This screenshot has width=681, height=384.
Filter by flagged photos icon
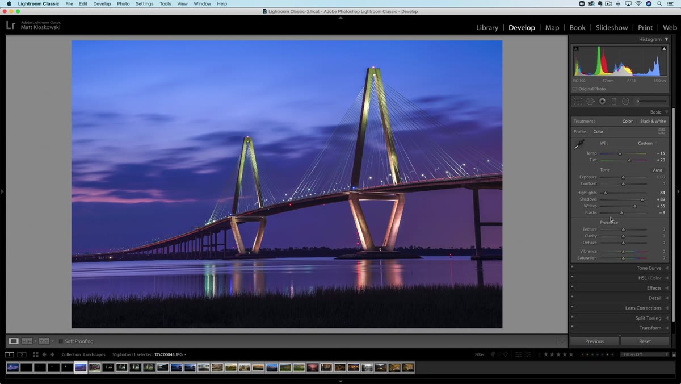click(493, 354)
